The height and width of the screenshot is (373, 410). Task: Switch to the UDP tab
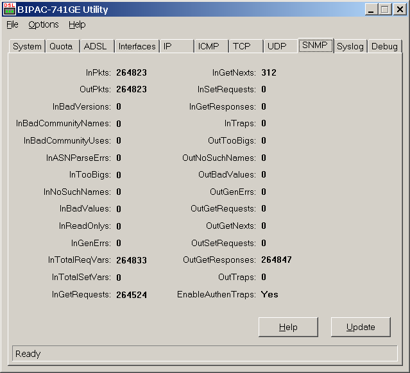tap(280, 46)
